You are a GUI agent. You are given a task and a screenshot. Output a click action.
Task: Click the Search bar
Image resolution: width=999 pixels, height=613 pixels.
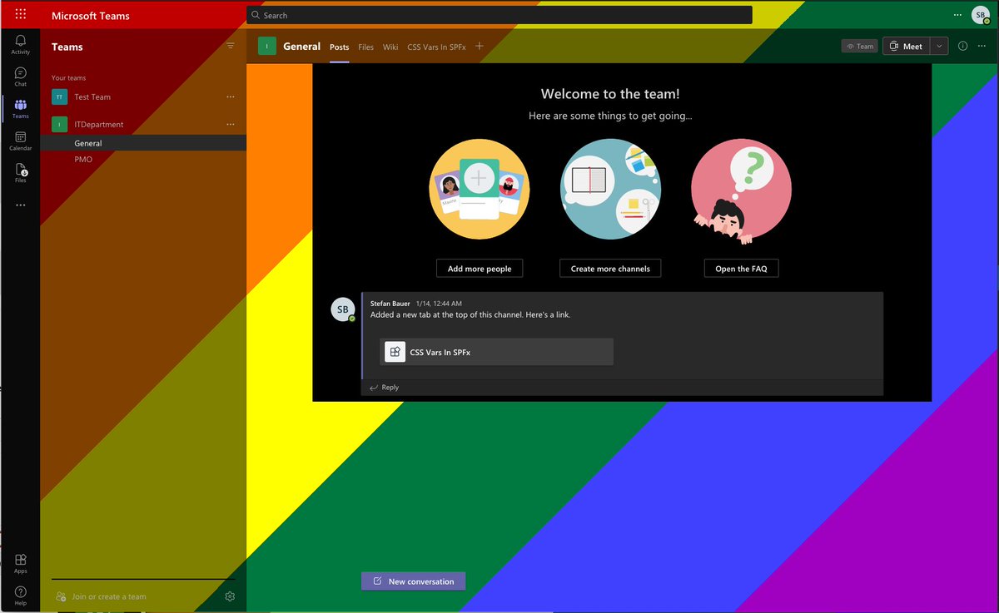[x=498, y=14]
